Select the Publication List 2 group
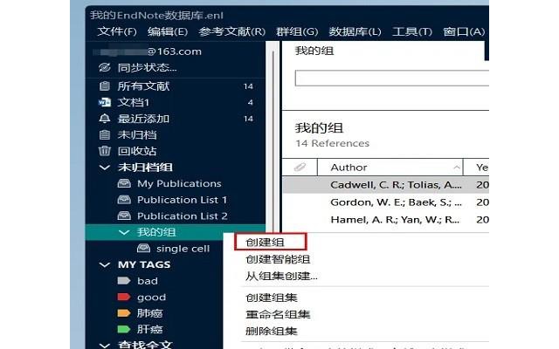 tap(183, 216)
